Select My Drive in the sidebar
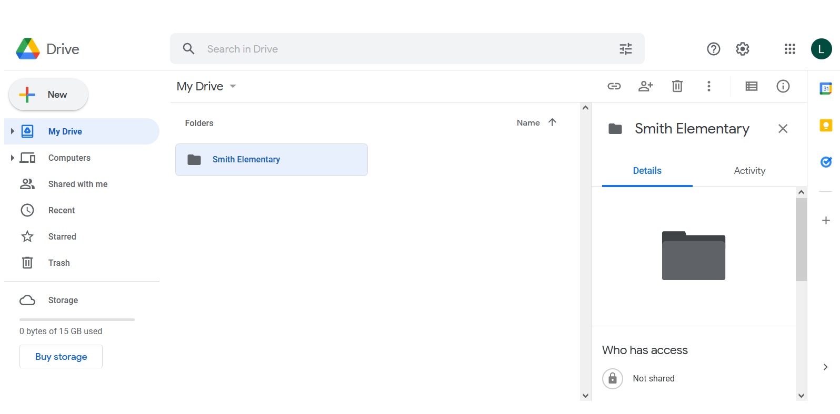The height and width of the screenshot is (414, 840). (82, 131)
